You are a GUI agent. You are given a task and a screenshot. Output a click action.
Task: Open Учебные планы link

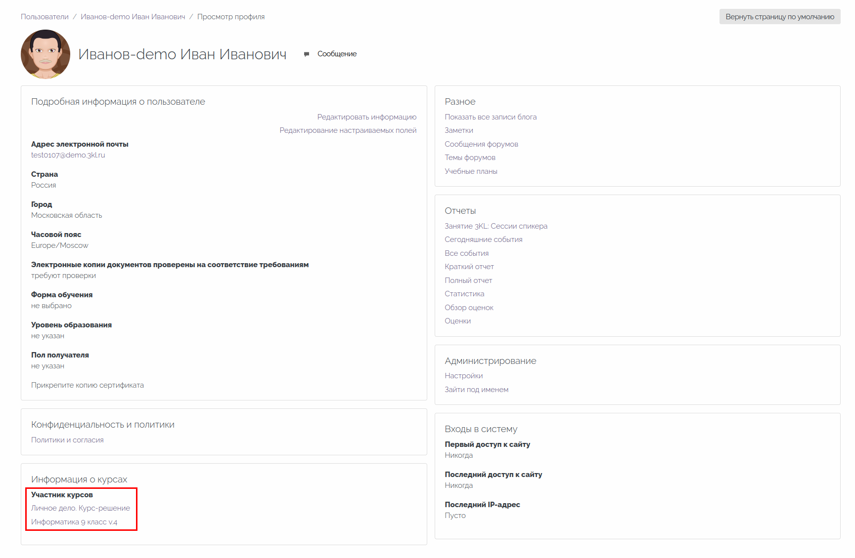[x=471, y=171]
